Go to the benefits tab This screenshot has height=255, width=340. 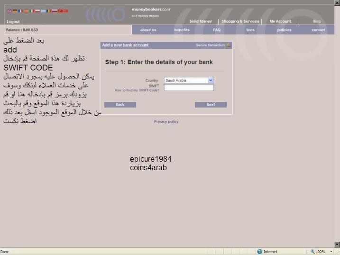(x=182, y=30)
